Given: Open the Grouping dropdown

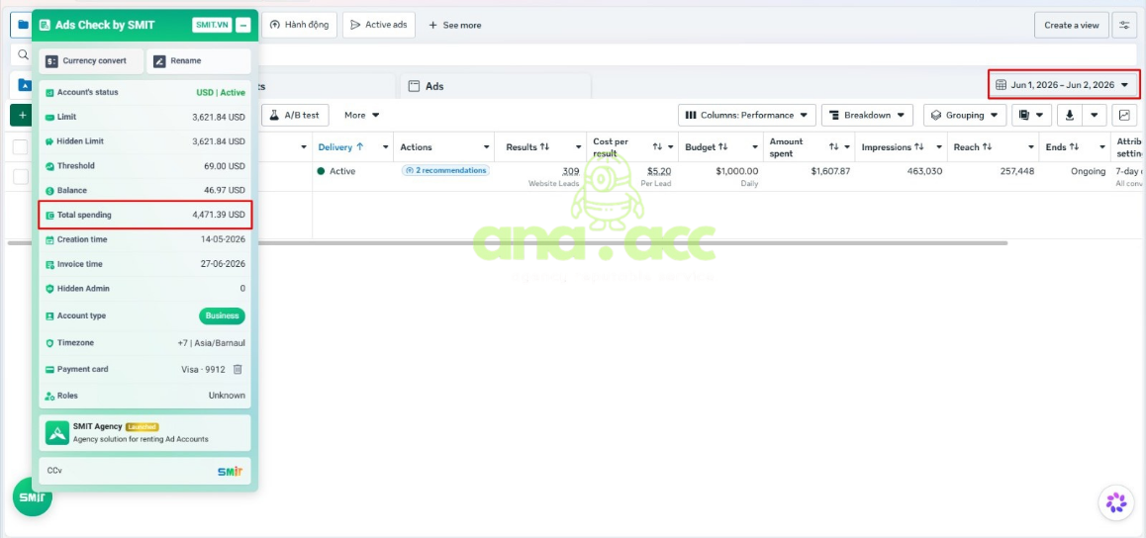Looking at the screenshot, I should (x=965, y=116).
